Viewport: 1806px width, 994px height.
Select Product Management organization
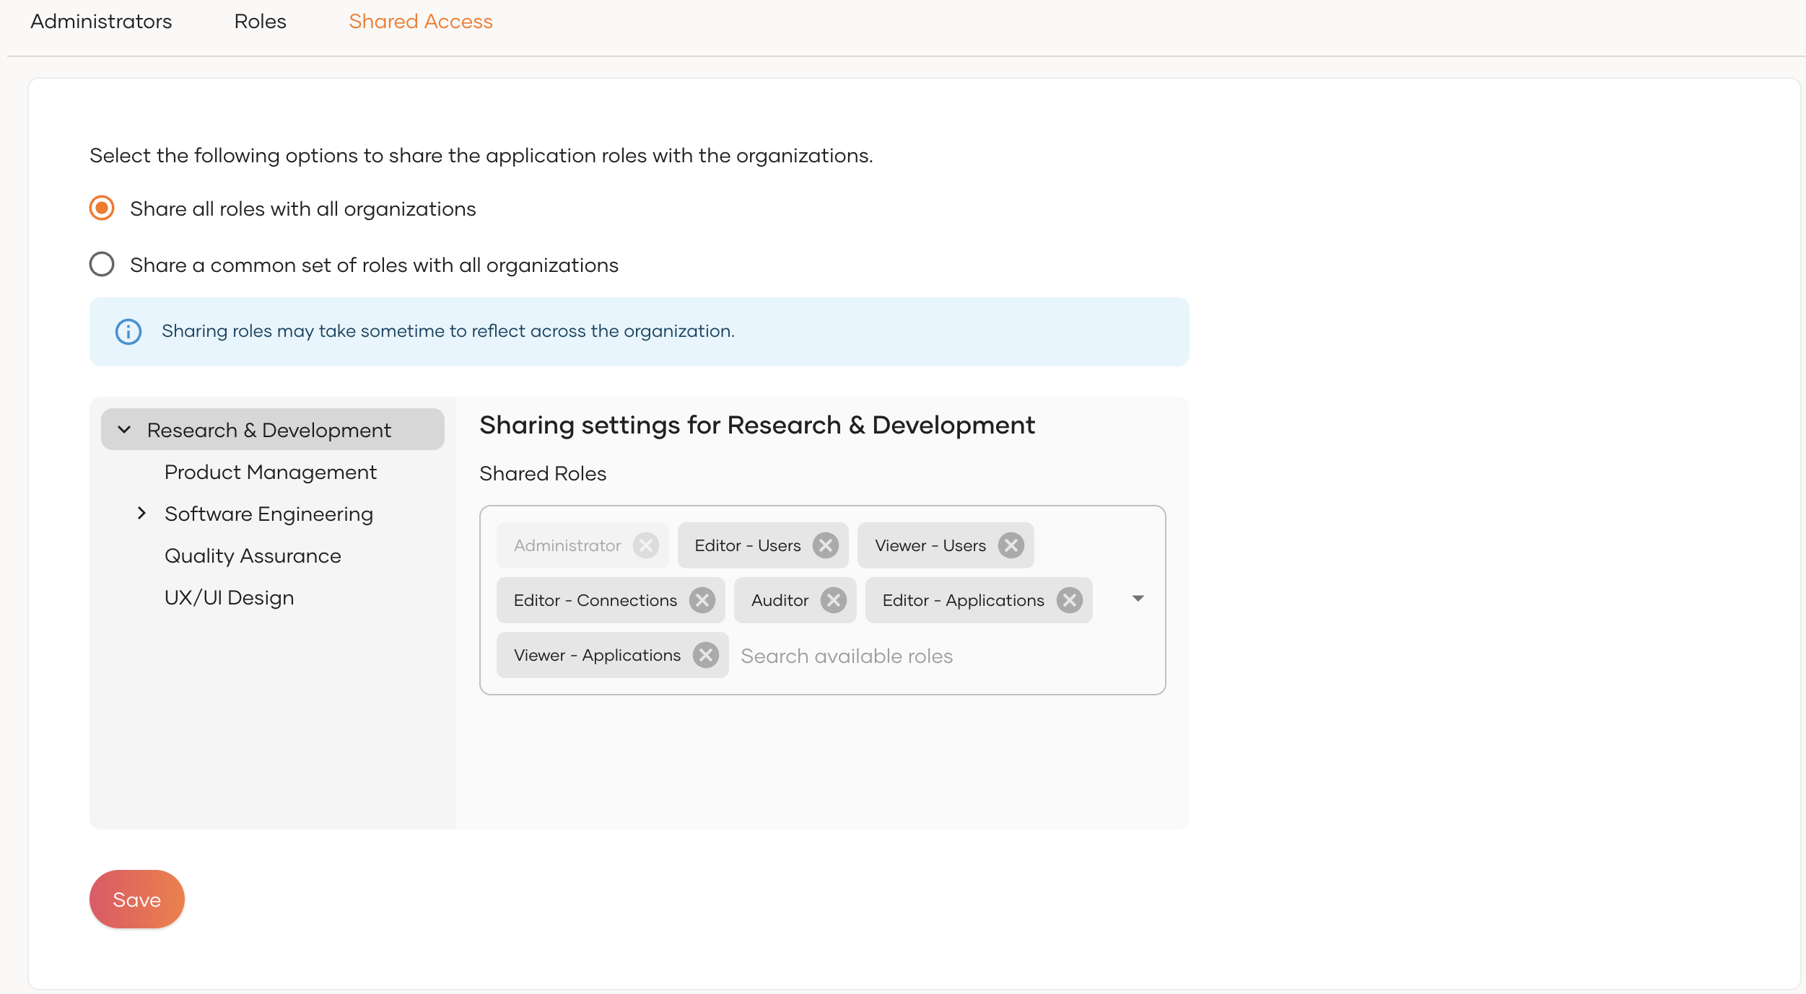(270, 472)
